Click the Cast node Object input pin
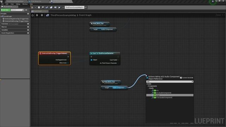 pos(91,60)
